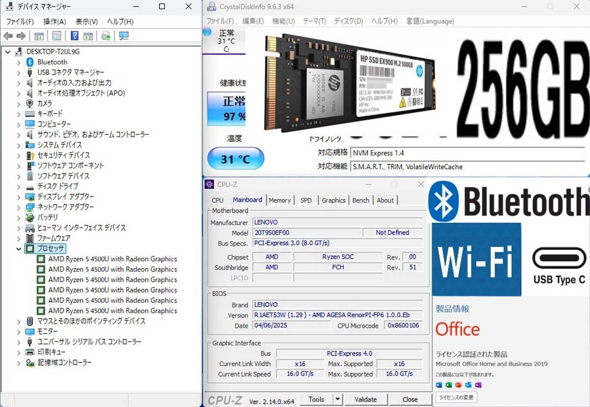Select the USB コネクタ マネージャー device icon

click(29, 72)
